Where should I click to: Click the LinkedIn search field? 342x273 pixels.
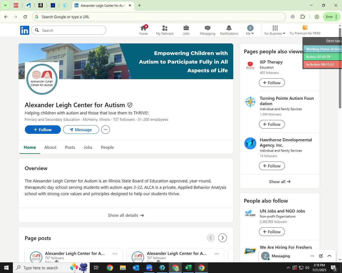click(x=69, y=30)
